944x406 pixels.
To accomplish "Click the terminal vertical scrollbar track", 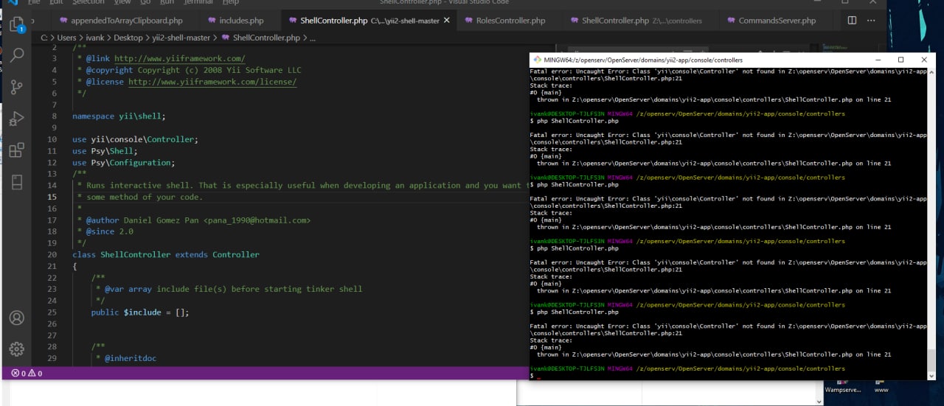I will pos(931,221).
